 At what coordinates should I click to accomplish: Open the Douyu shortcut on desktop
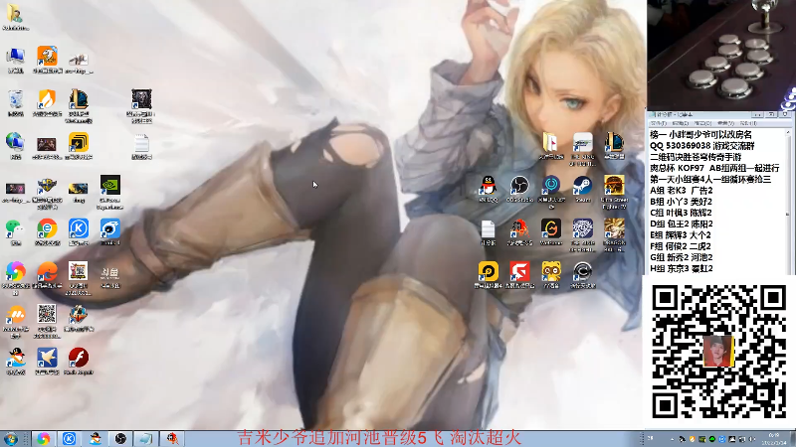point(110,276)
